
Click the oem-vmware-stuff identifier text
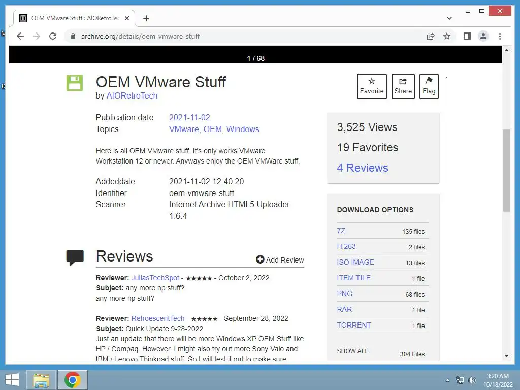(x=202, y=193)
